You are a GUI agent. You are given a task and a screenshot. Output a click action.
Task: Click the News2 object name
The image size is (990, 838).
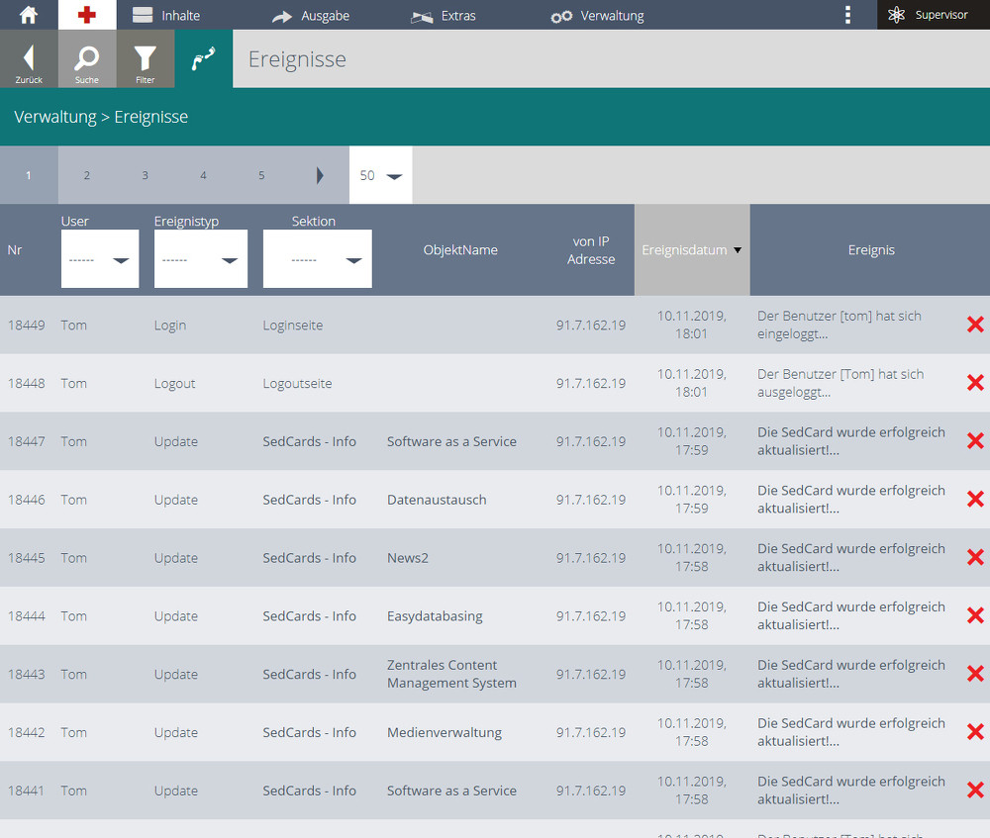(408, 558)
